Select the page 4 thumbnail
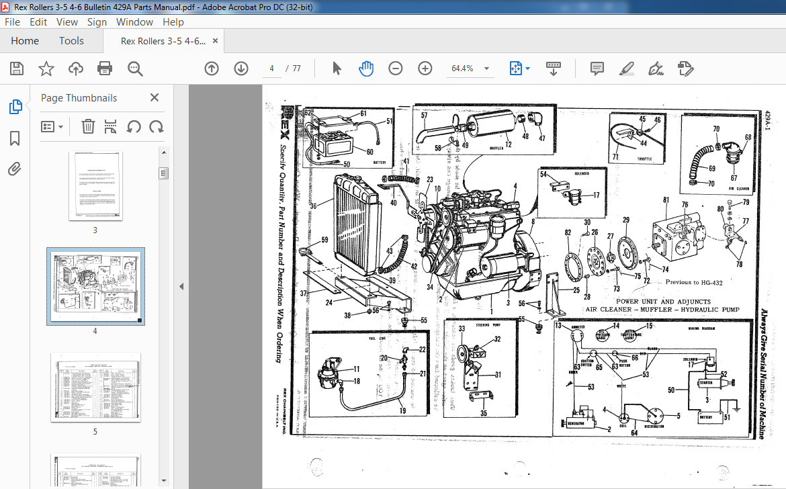Screen dimensions: 786x489 point(95,287)
